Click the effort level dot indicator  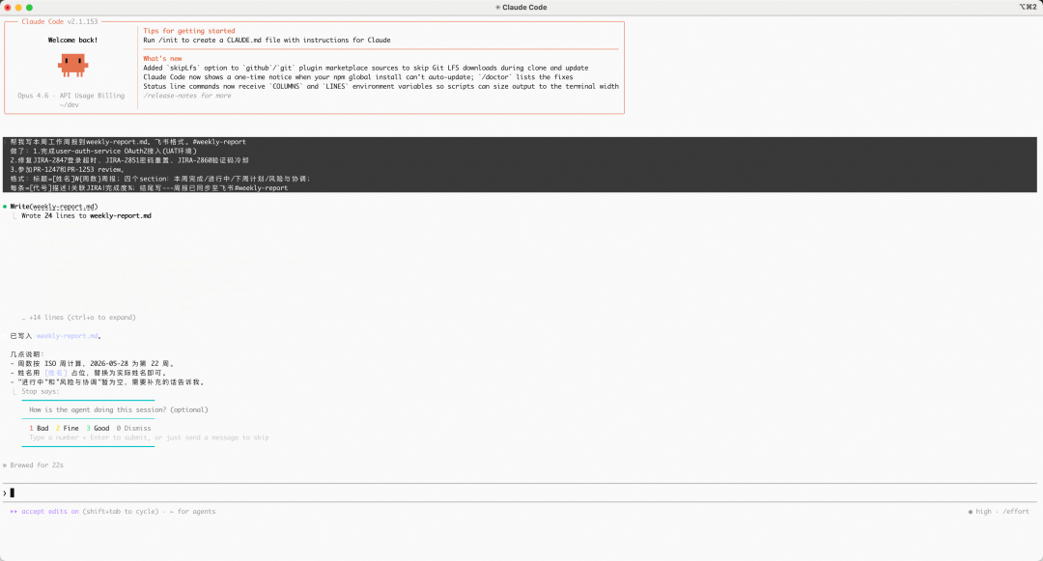(x=971, y=512)
